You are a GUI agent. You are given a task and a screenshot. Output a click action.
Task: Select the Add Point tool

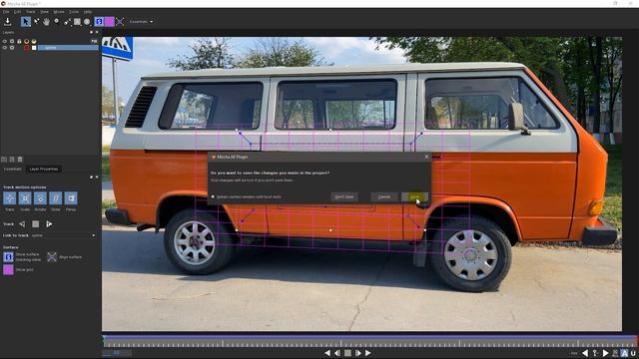(x=37, y=21)
